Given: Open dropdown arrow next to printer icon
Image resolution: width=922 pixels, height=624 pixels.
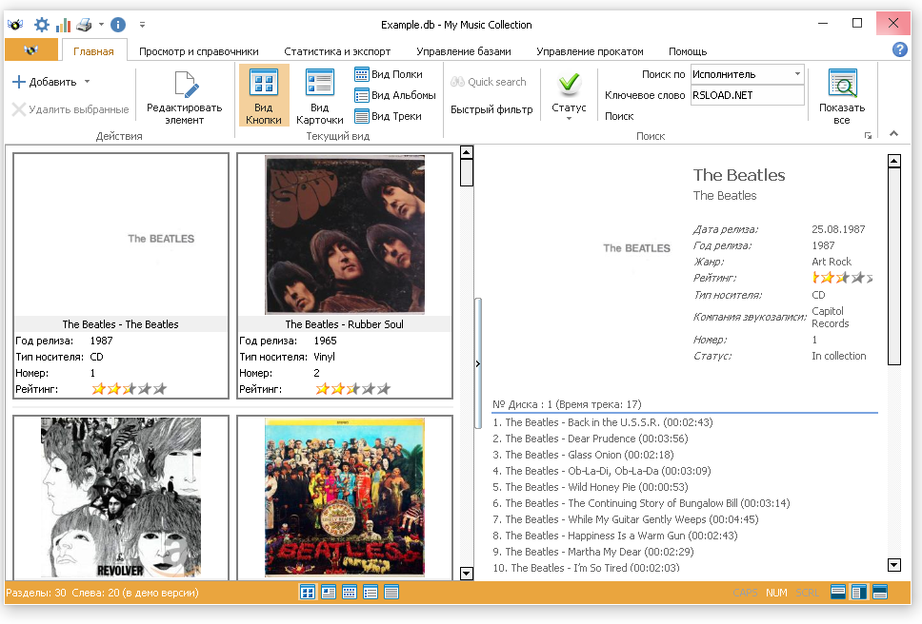Looking at the screenshot, I should pyautogui.click(x=101, y=25).
